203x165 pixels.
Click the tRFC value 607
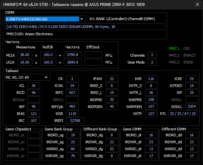pos(72,93)
